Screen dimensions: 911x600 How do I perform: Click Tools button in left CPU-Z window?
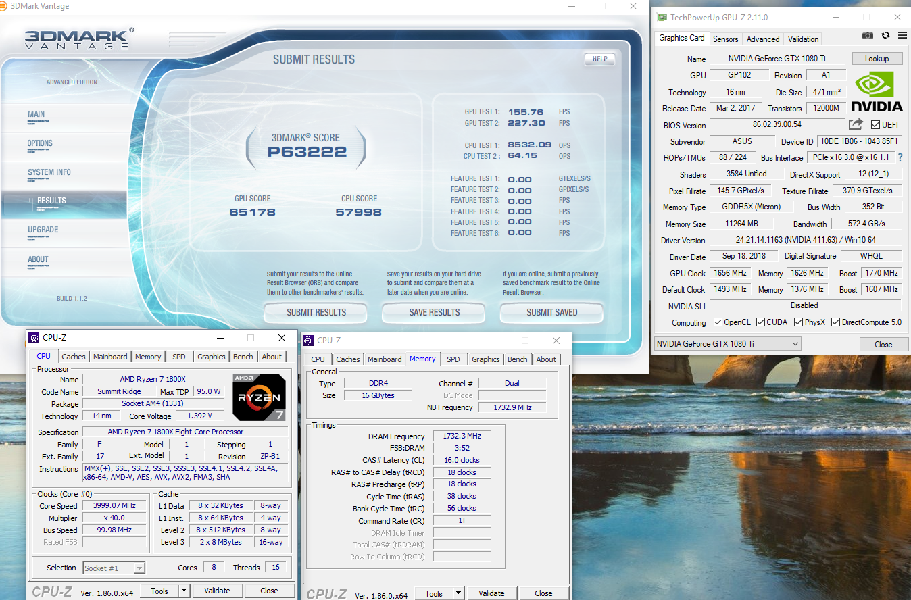click(159, 591)
